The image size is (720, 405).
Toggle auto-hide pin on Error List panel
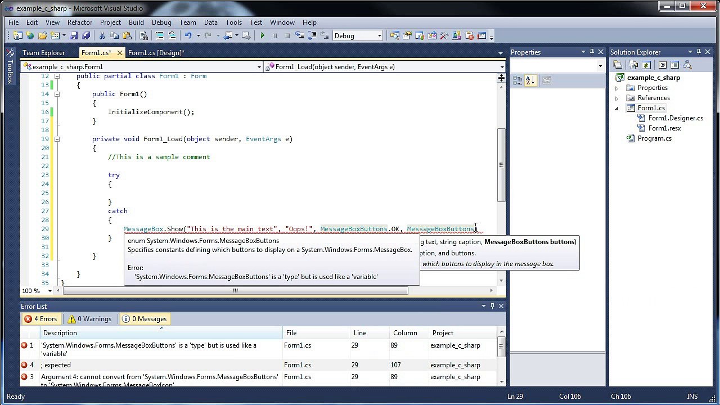pos(492,306)
